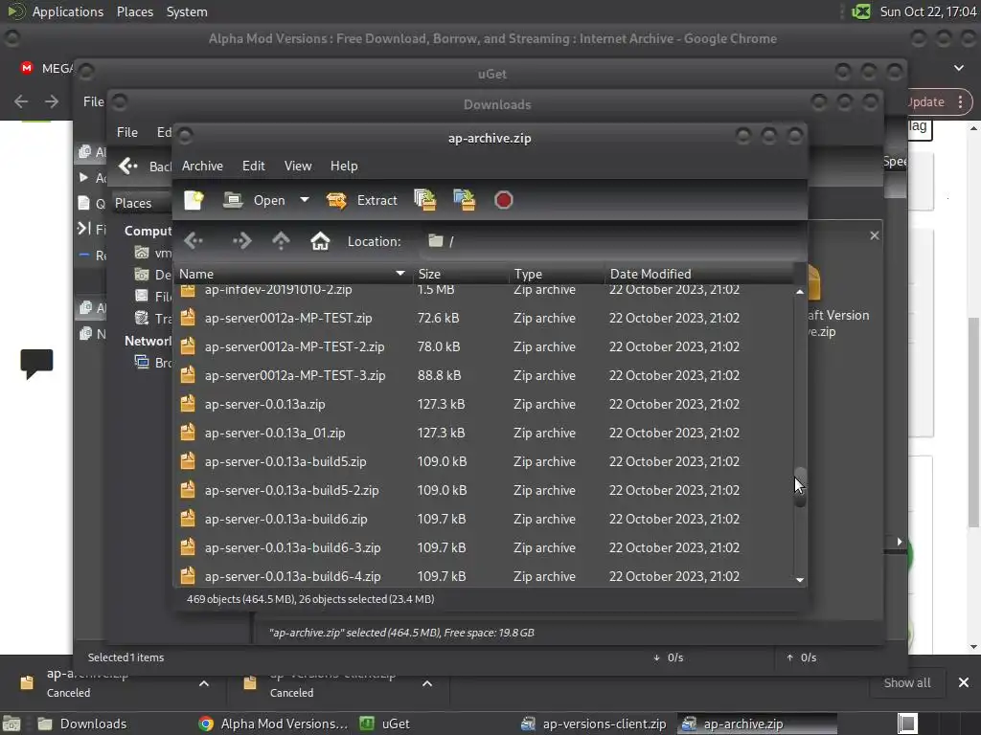The image size is (981, 735).
Task: Click the MEGA browser tab
Action: tap(47, 68)
